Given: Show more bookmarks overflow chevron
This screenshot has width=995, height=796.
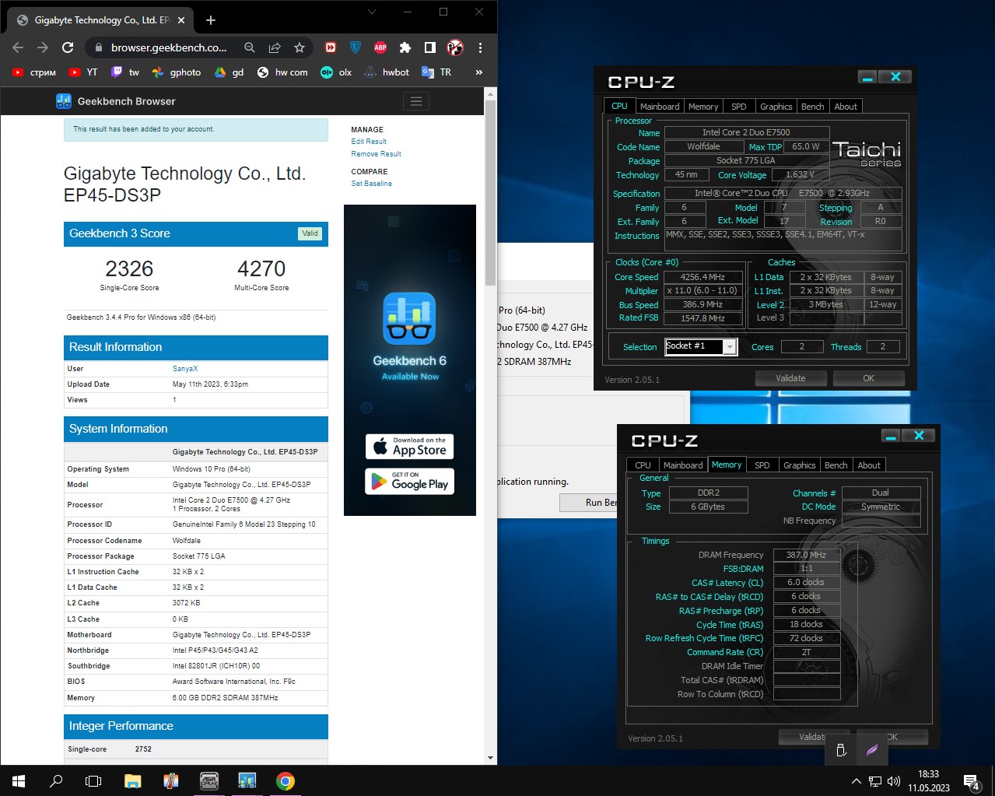Looking at the screenshot, I should click(478, 72).
